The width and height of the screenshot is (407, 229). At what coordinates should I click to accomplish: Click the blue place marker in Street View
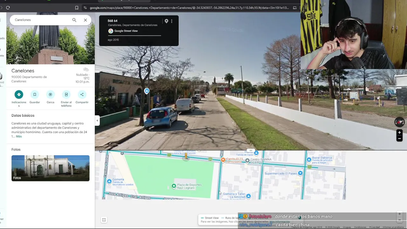click(147, 91)
